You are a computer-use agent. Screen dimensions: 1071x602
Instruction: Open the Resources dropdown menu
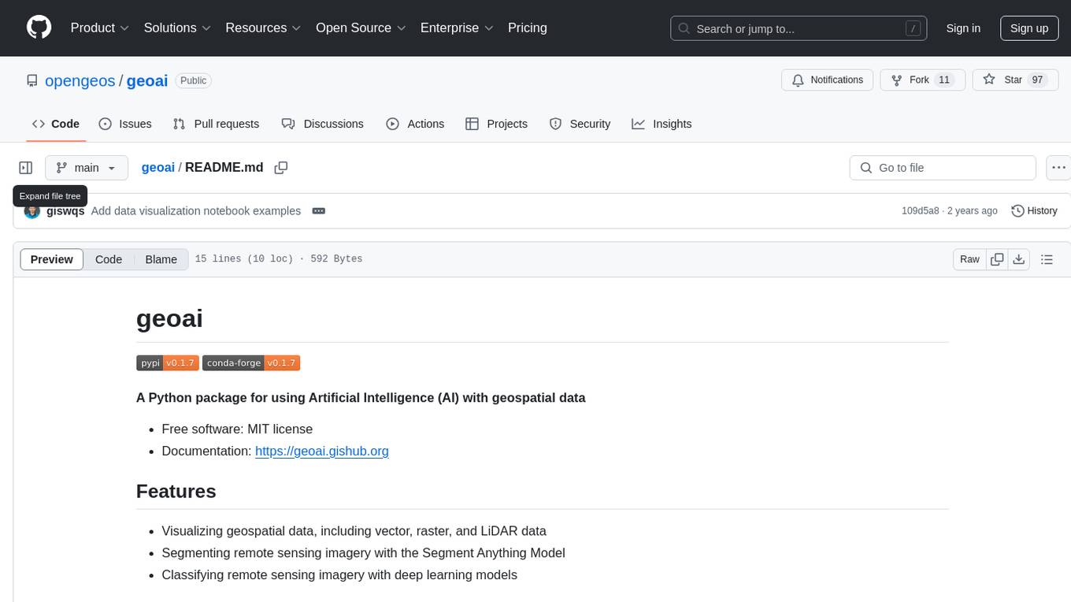coord(264,28)
